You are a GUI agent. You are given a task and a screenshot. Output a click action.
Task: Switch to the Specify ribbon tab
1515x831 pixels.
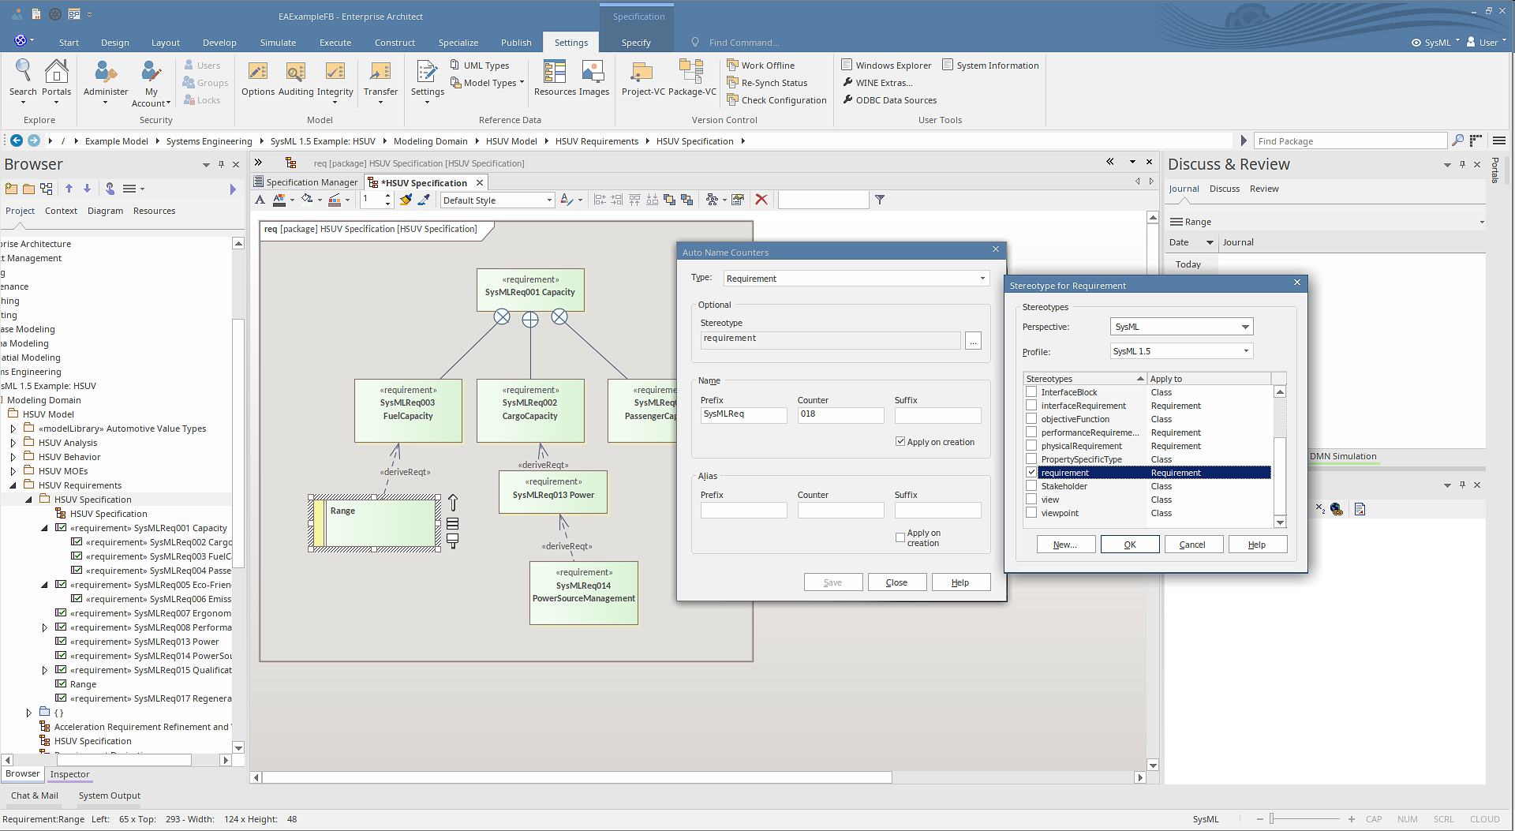[636, 43]
